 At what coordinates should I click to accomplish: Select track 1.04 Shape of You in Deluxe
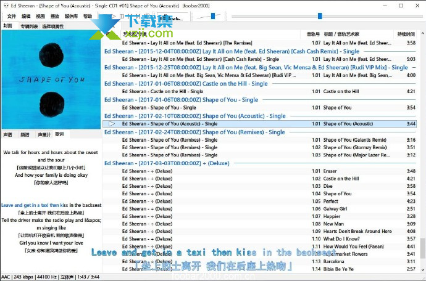[x=259, y=193]
